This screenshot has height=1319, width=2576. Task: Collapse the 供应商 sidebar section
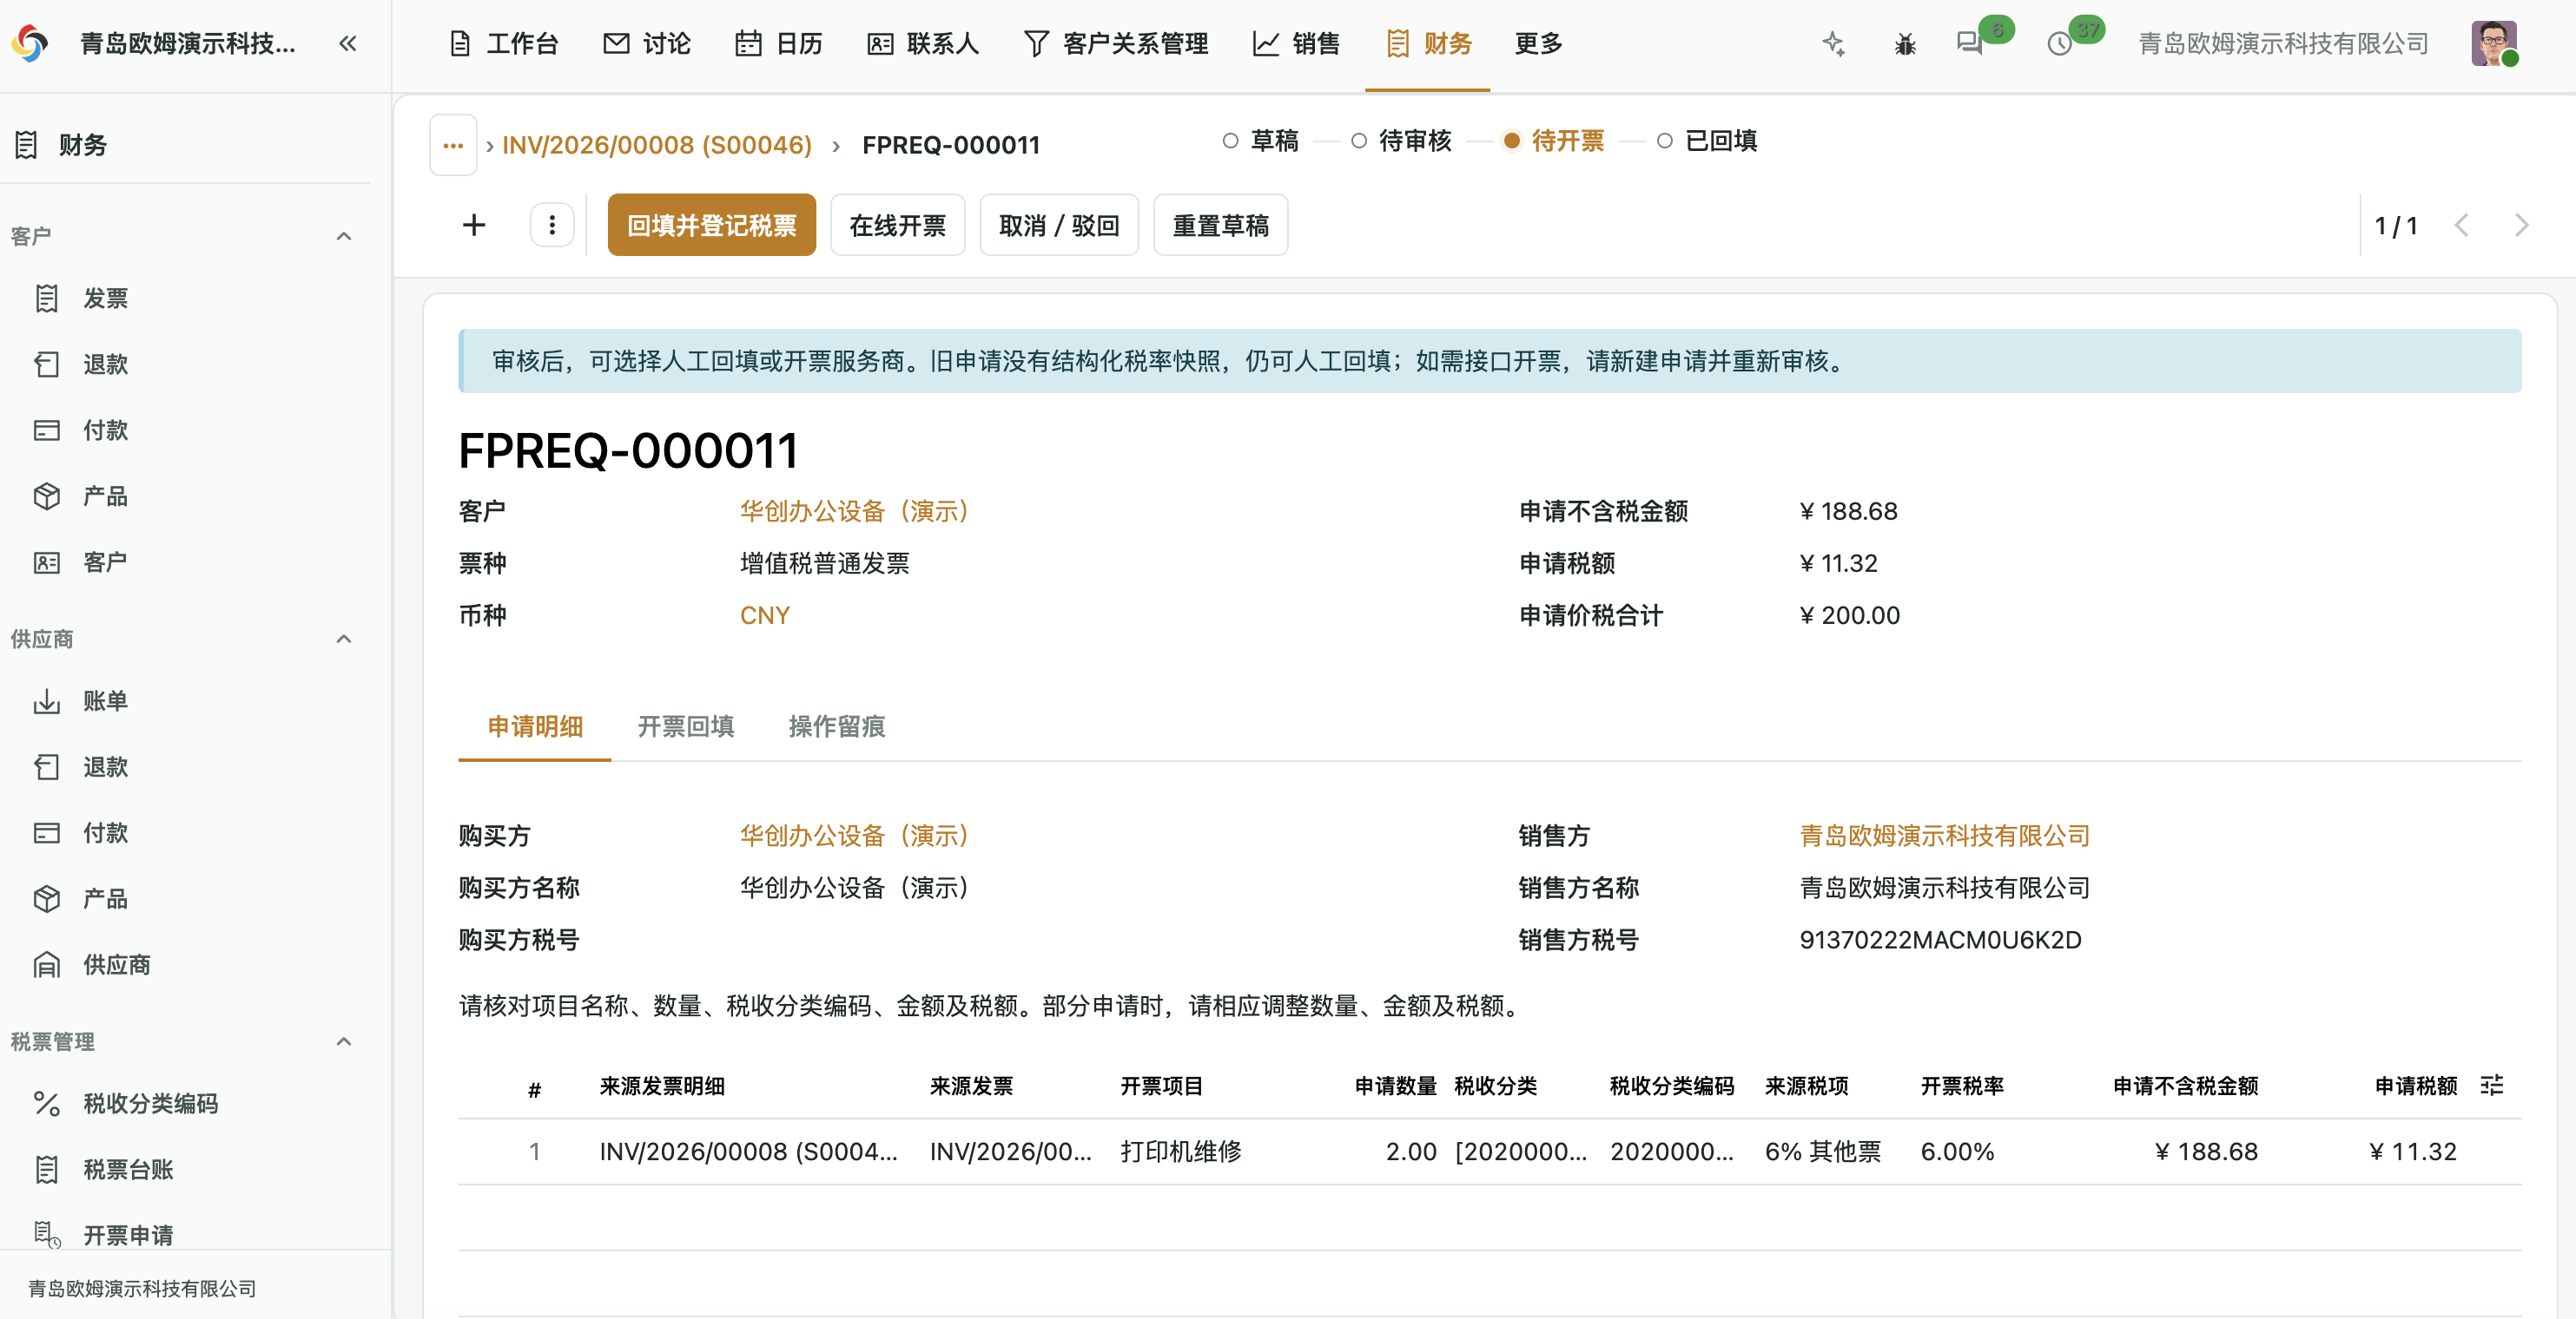343,639
